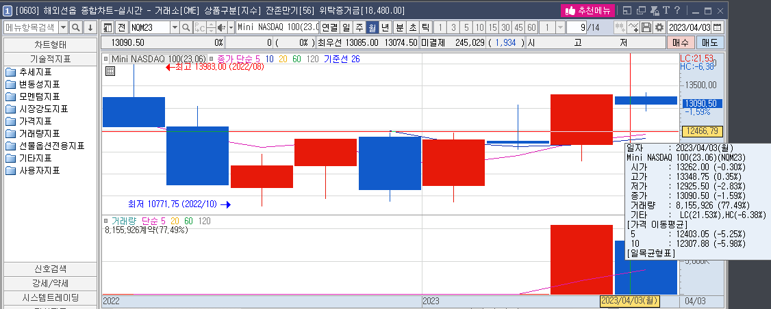Open the dropdown arrow next to speaker icon
The height and width of the screenshot is (309, 771).
click(231, 27)
